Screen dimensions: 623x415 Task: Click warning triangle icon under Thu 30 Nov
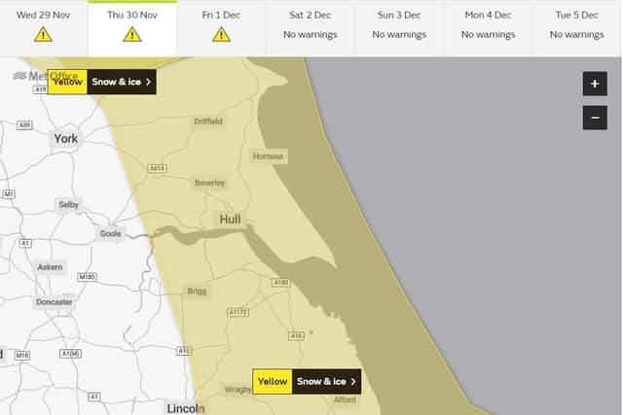tap(132, 35)
